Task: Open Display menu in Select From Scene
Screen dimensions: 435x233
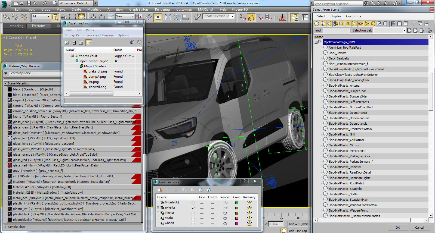Action: tap(335, 16)
